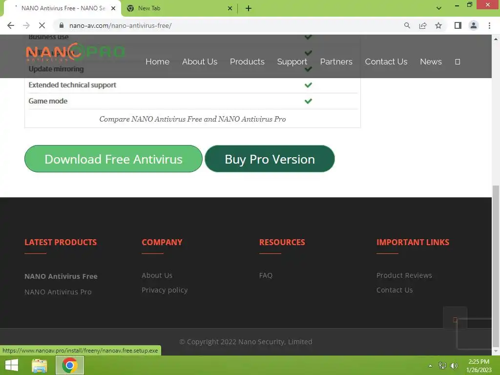This screenshot has width=500, height=375.
Task: Open File Explorer from the taskbar
Action: click(40, 365)
